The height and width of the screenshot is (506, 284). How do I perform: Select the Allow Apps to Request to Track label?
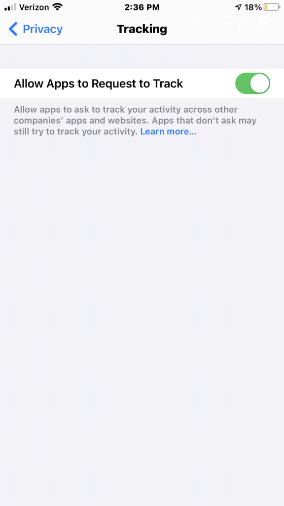99,84
